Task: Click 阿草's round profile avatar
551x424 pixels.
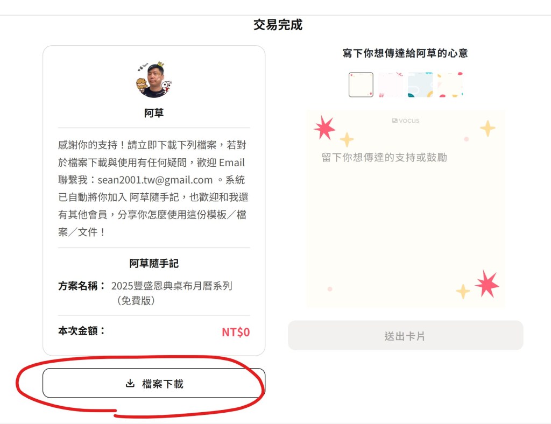Action: (x=154, y=81)
